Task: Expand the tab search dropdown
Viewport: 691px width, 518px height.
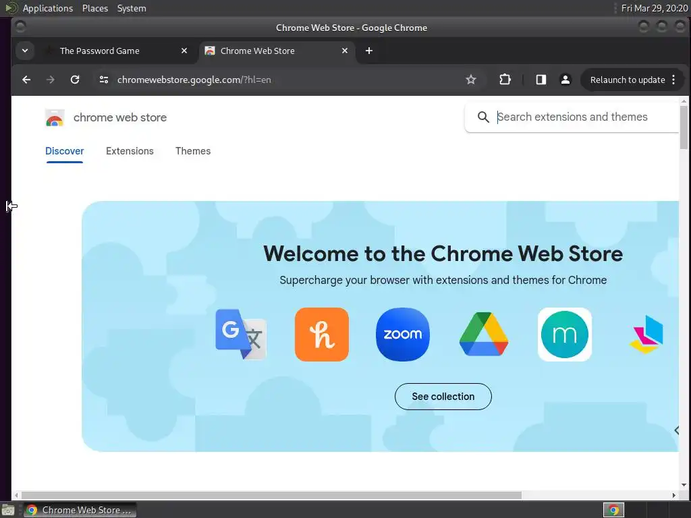Action: click(25, 51)
